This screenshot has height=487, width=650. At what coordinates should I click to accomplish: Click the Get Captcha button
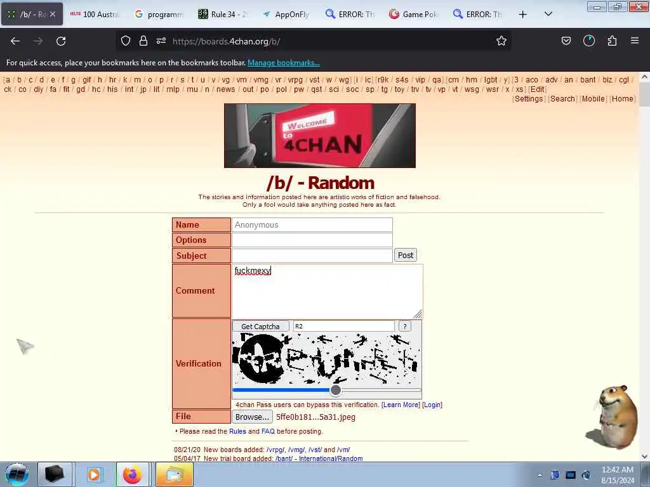click(260, 327)
